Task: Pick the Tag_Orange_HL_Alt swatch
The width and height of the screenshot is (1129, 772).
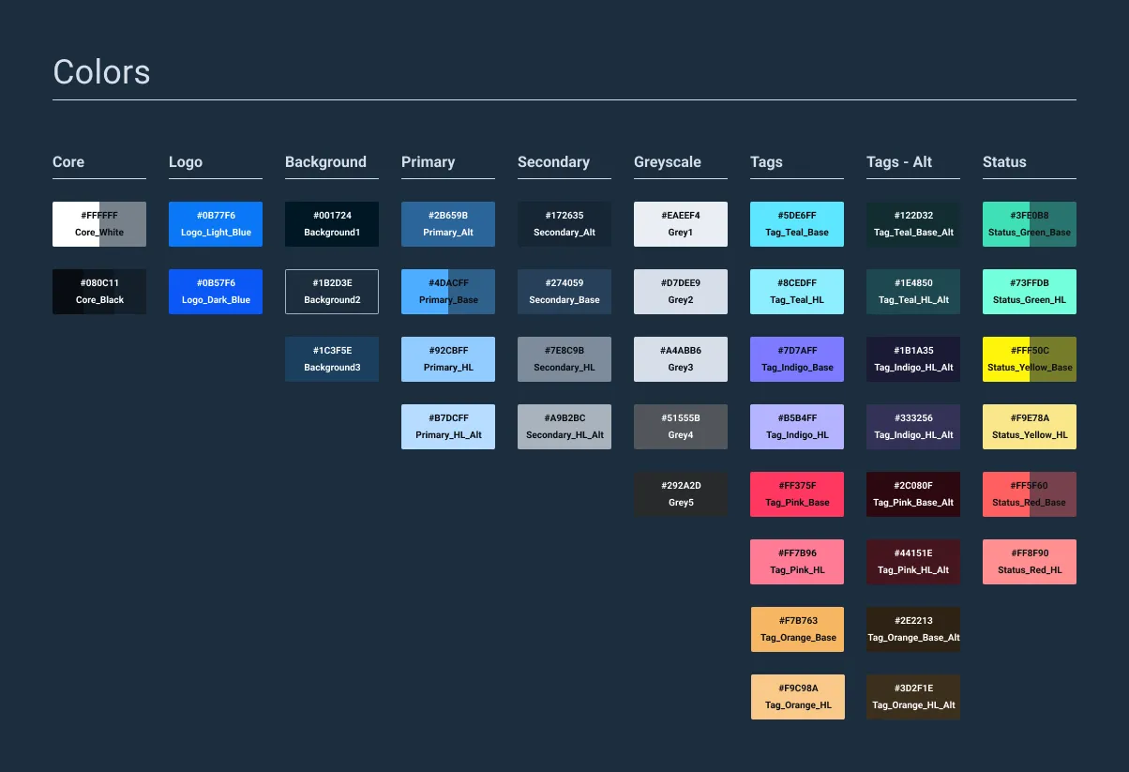Action: (x=912, y=696)
